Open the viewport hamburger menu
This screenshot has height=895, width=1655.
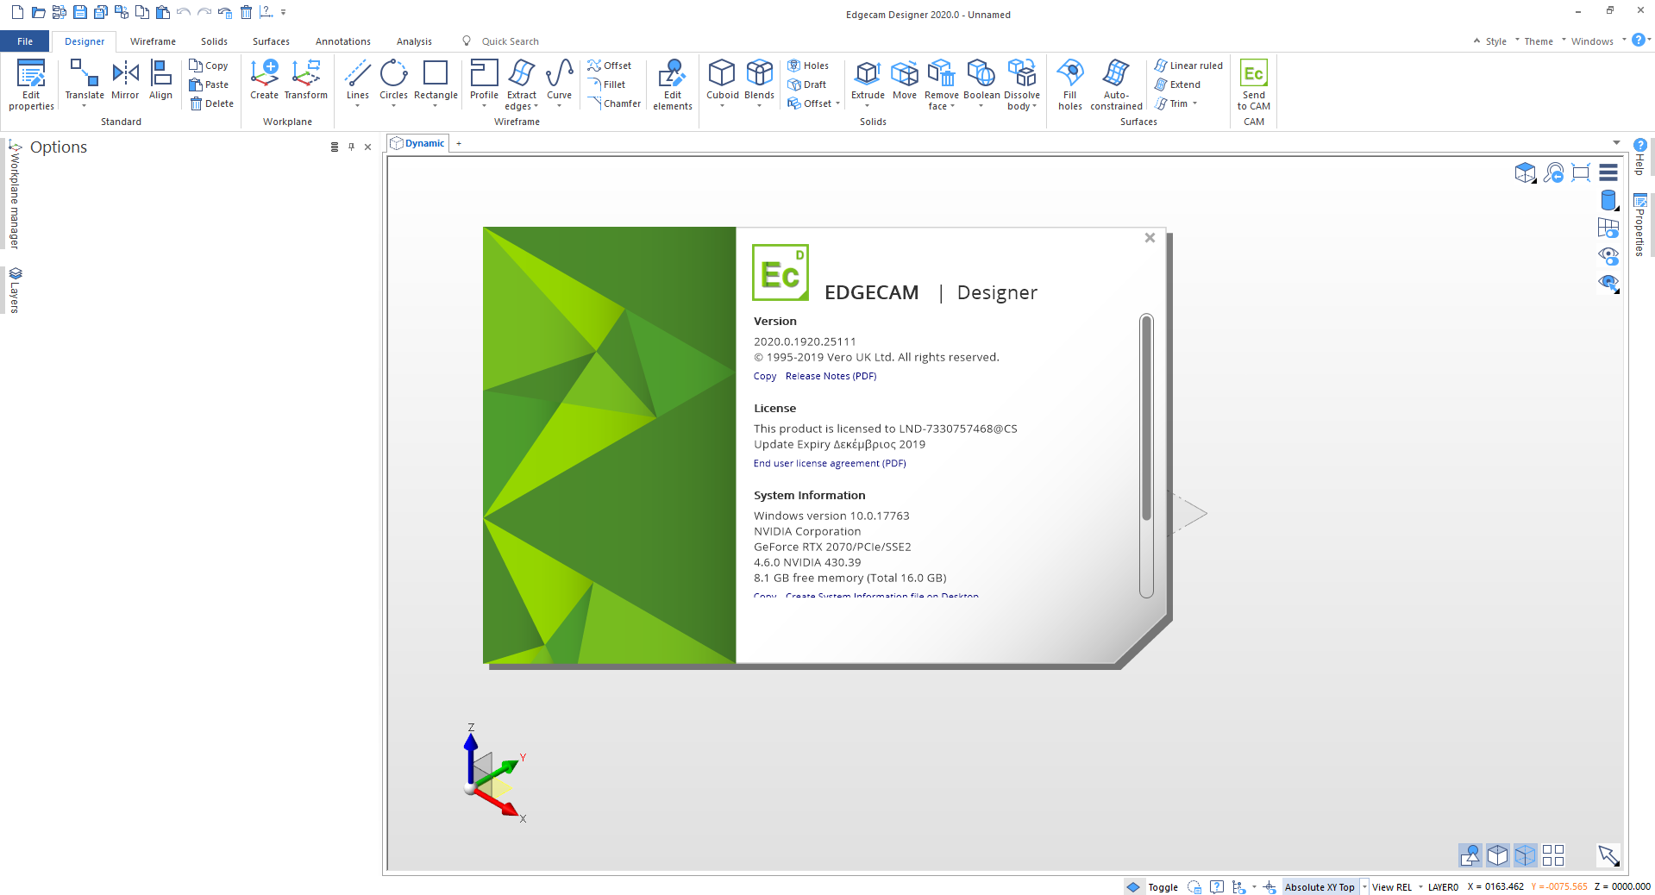coord(1608,172)
